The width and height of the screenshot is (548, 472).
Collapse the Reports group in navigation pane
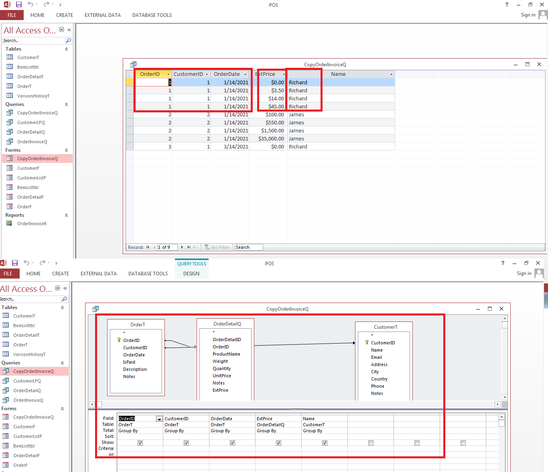tap(66, 215)
